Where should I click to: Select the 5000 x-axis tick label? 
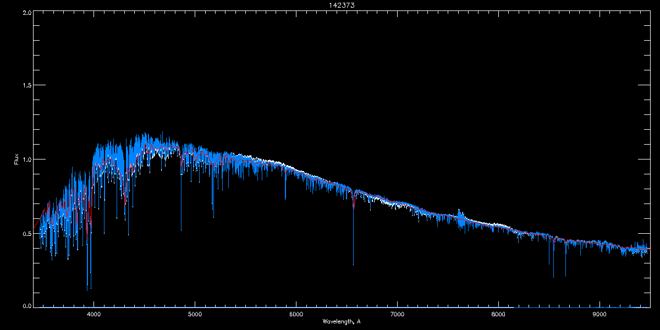[195, 315]
